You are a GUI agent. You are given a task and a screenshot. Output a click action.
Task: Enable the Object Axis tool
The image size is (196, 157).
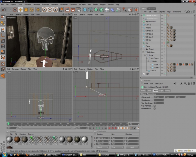tap(3, 35)
